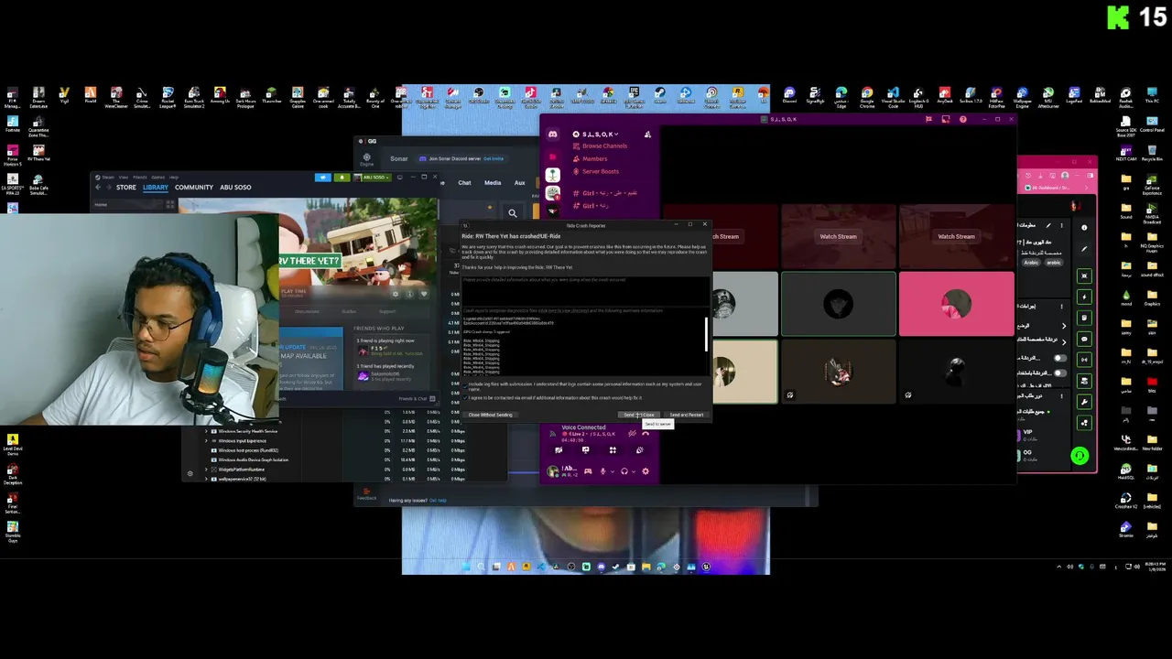The width and height of the screenshot is (1172, 659).
Task: Switch to Steam LIBRARY tab
Action: pos(155,188)
